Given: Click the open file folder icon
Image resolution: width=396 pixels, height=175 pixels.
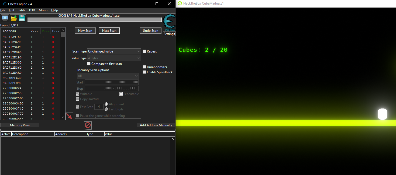Looking at the screenshot, I should [x=13, y=18].
